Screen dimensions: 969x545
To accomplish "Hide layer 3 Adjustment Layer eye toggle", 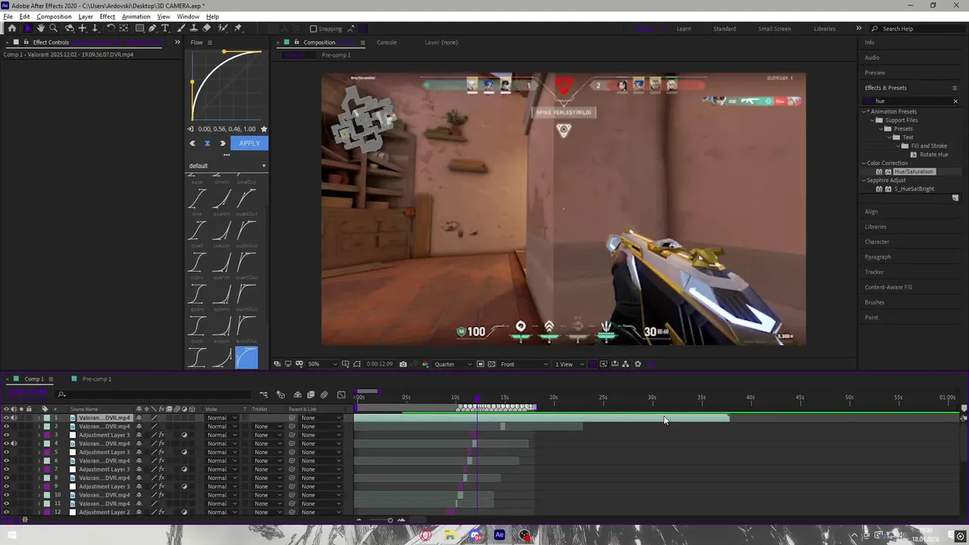I will 6,435.
